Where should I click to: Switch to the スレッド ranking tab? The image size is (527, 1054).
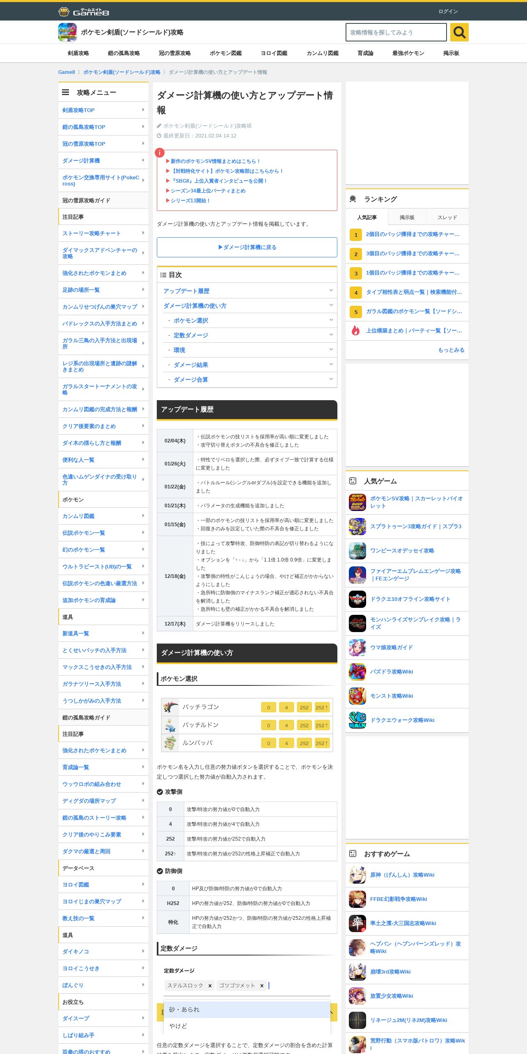coord(447,217)
